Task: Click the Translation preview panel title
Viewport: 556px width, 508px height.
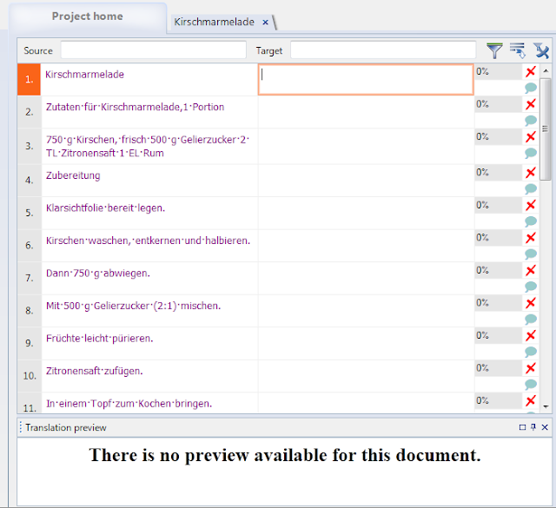Action: pyautogui.click(x=66, y=428)
